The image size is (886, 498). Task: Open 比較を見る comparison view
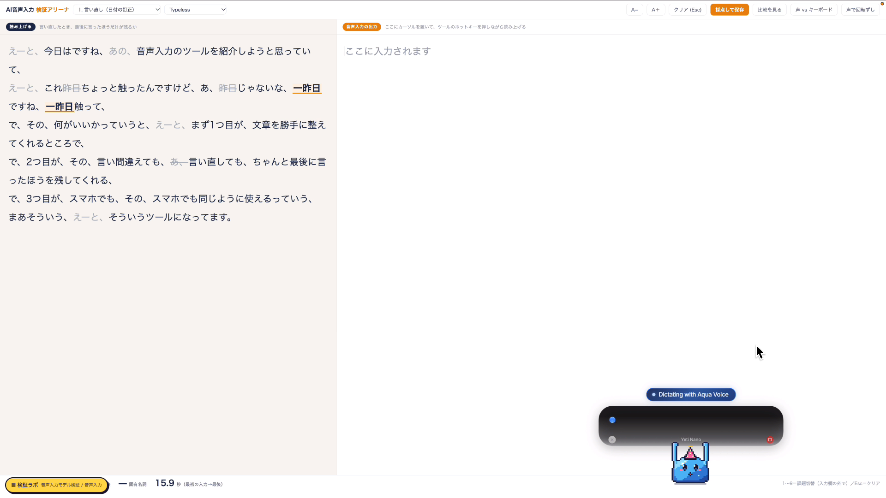[x=769, y=10]
